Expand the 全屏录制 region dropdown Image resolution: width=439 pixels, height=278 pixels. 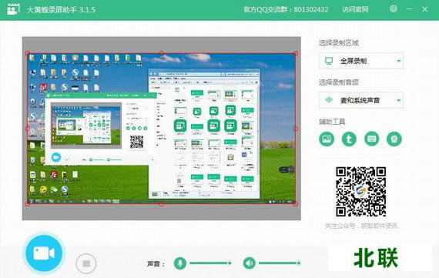[361, 61]
